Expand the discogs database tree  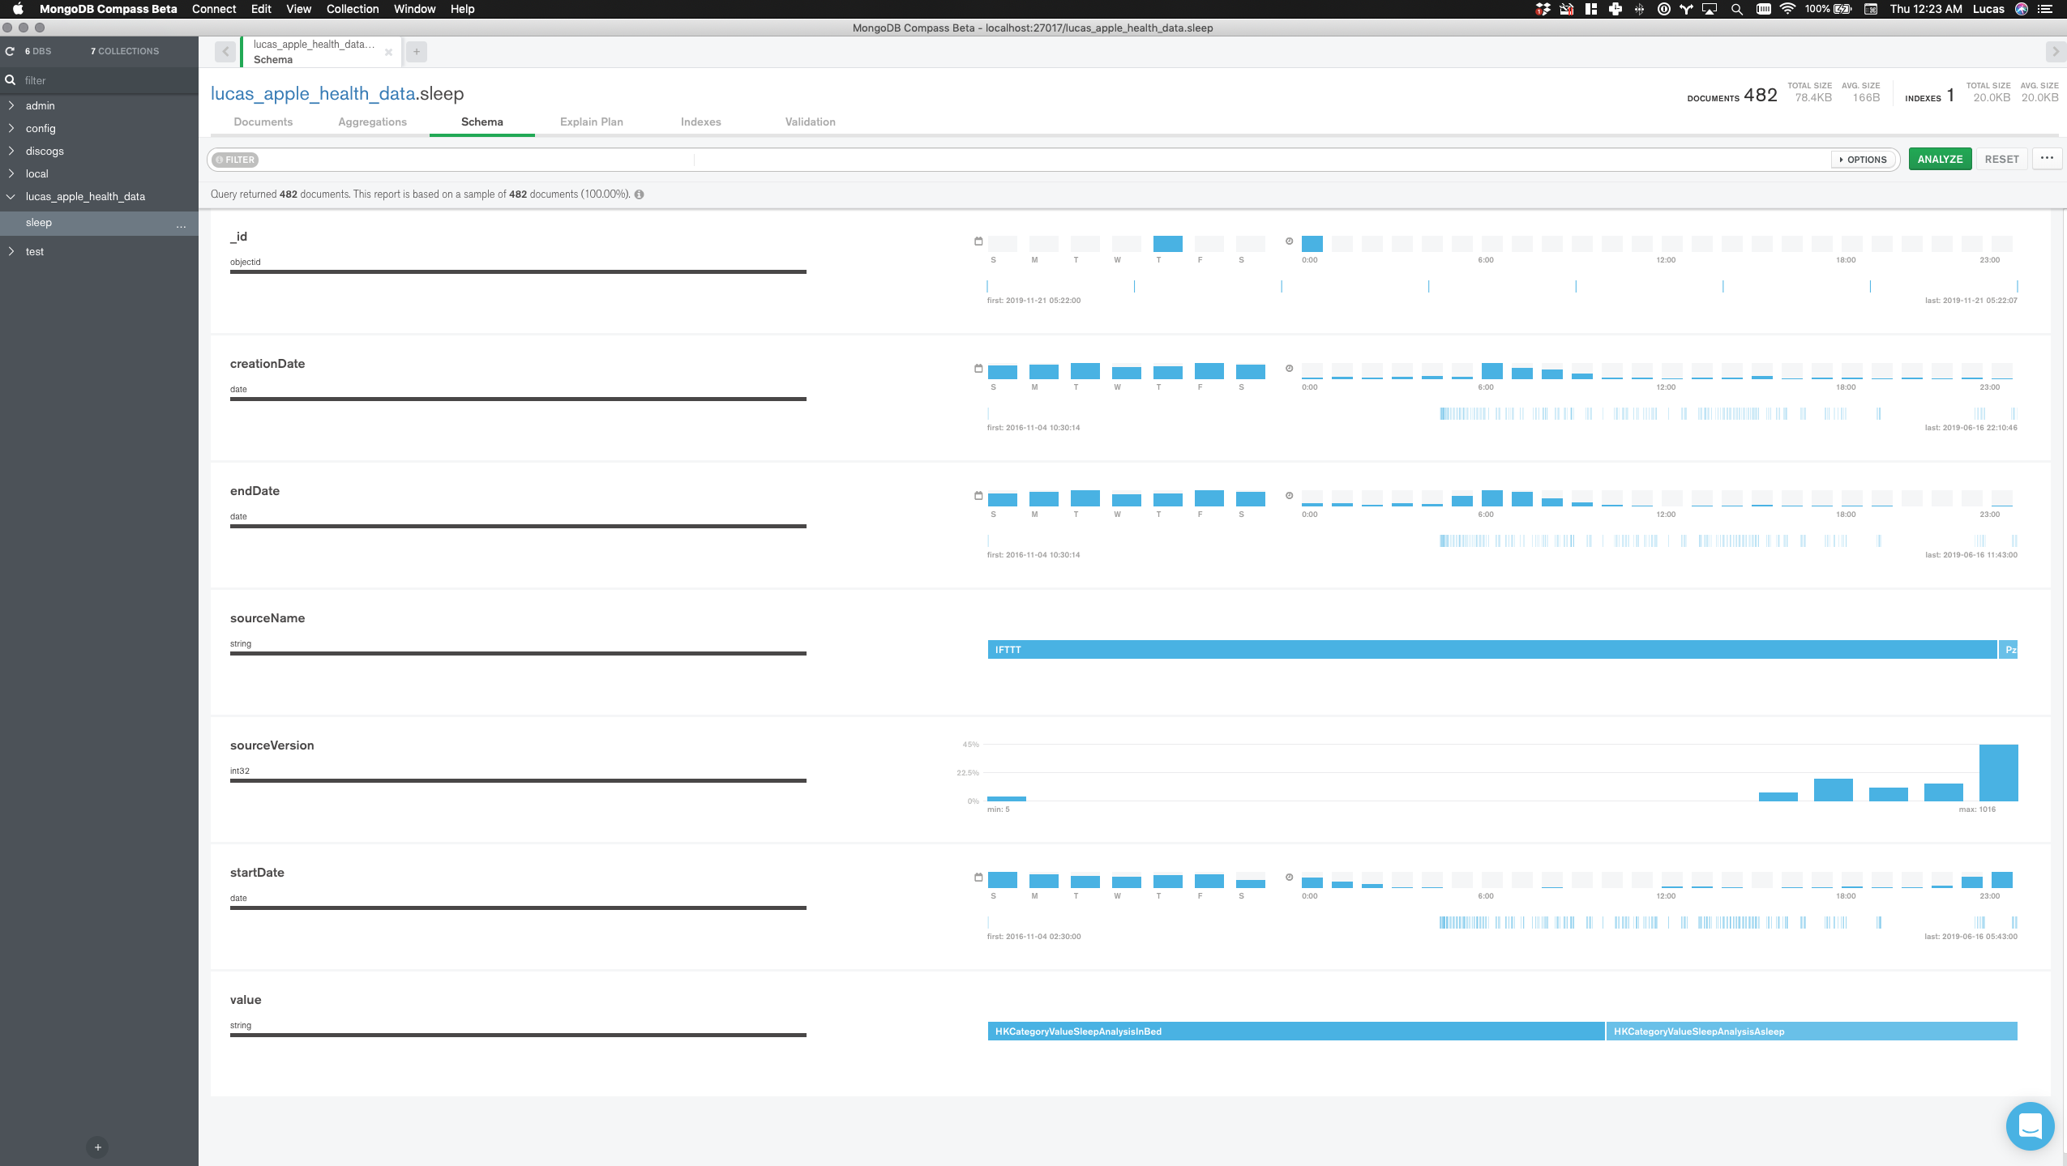point(11,151)
